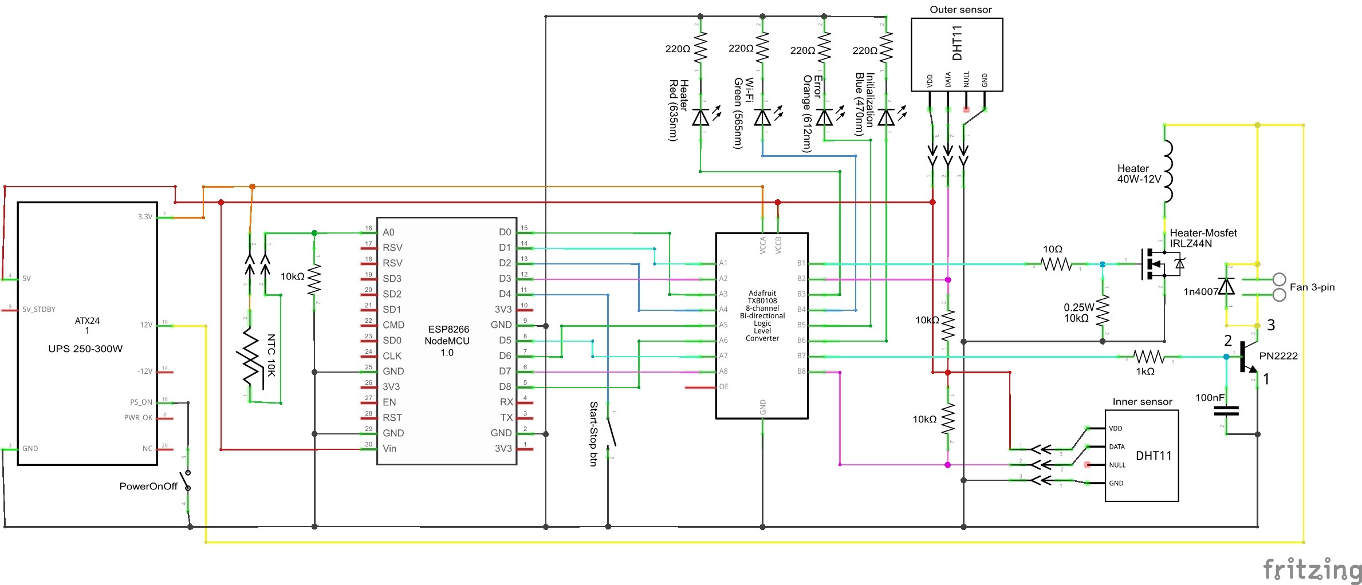Select the 1n4007 diode symbol
Viewport: 1362px width, 585px height.
(1226, 286)
